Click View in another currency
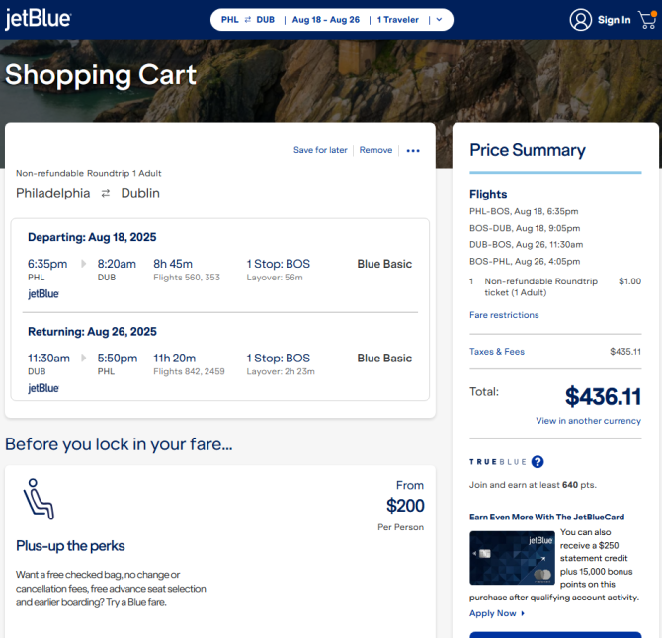Viewport: 662px width, 638px height. (589, 421)
